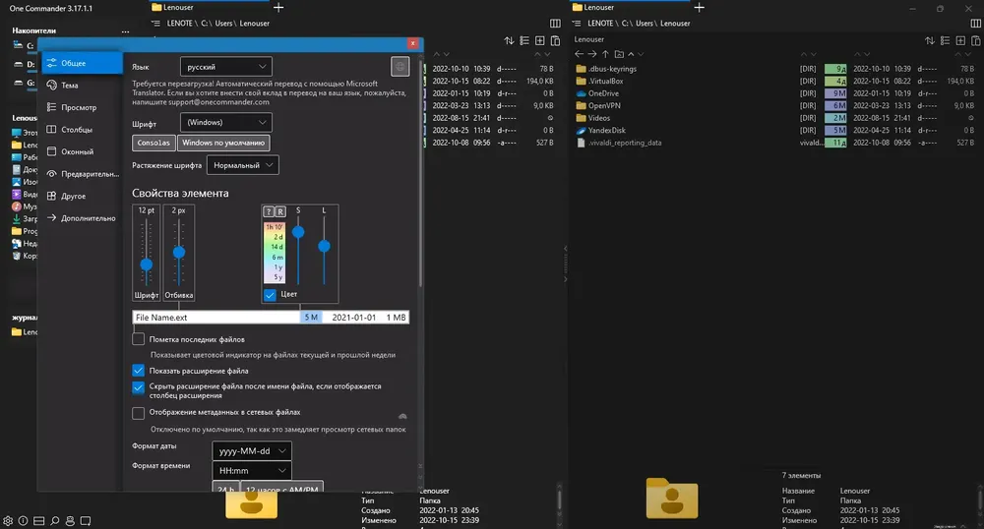Click sort arrows icon in right pane toolbar
Screen dimensions: 984x529
pyautogui.click(x=930, y=40)
